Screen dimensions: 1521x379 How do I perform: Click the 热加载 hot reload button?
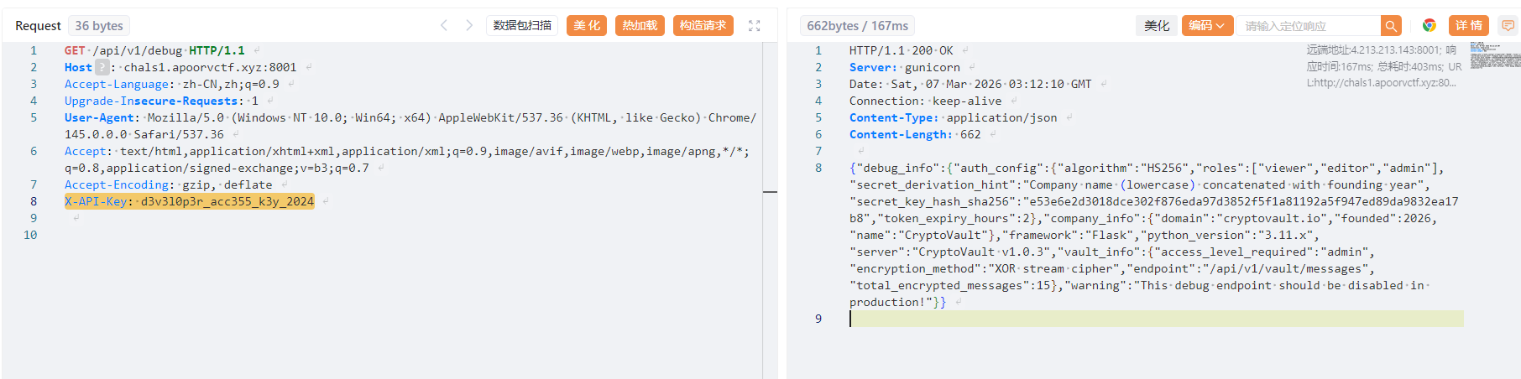click(x=640, y=26)
